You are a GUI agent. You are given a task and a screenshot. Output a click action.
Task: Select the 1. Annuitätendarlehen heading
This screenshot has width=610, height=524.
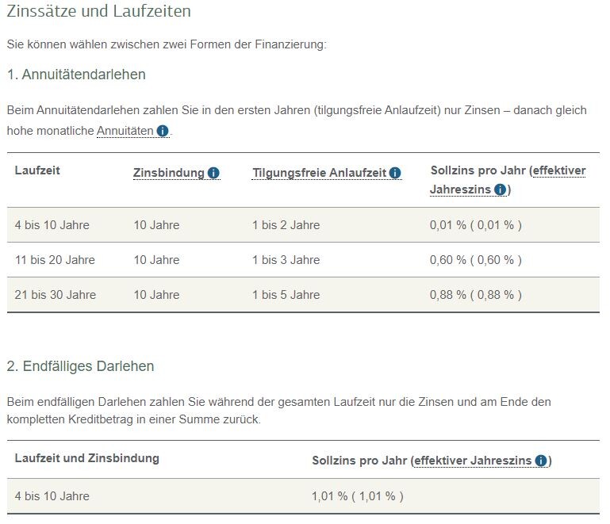pyautogui.click(x=76, y=75)
